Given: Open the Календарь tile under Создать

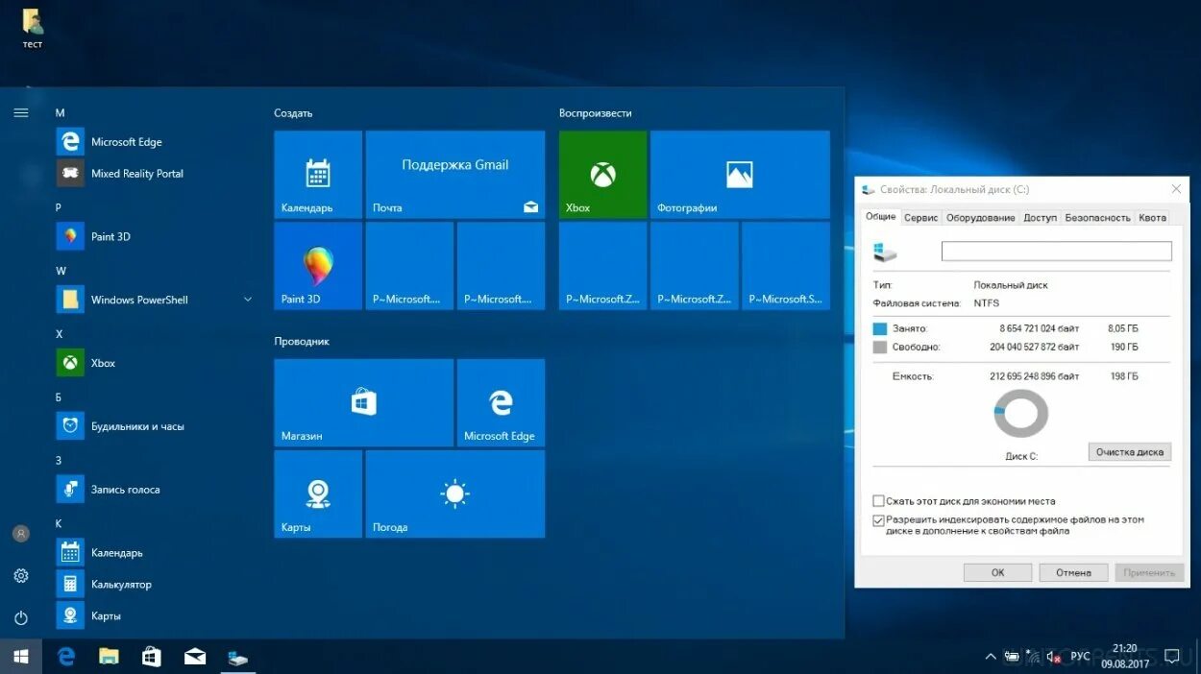Looking at the screenshot, I should [317, 174].
